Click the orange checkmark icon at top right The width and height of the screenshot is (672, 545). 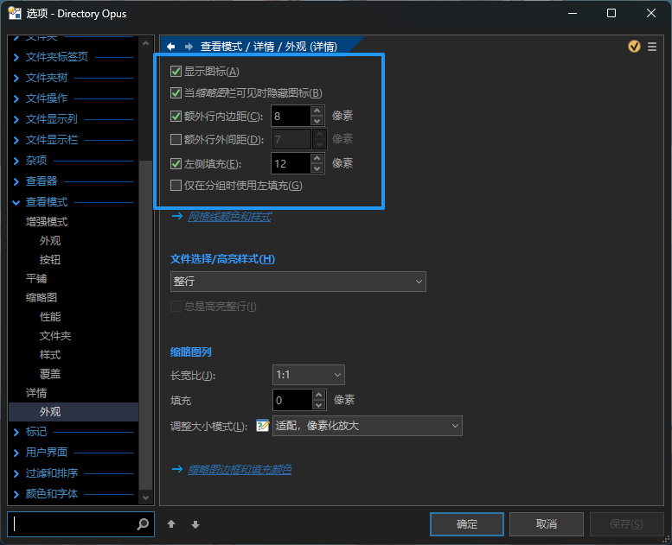pos(635,47)
